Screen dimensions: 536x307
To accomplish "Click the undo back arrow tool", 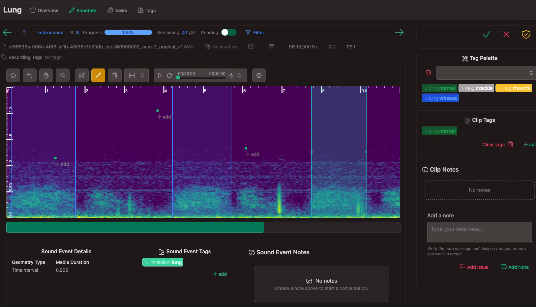I will pos(30,75).
